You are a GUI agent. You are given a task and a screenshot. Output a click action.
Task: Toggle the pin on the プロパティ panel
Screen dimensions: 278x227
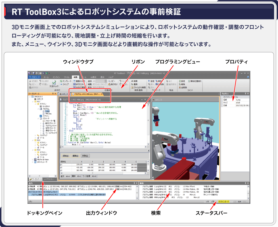[x=245, y=94]
